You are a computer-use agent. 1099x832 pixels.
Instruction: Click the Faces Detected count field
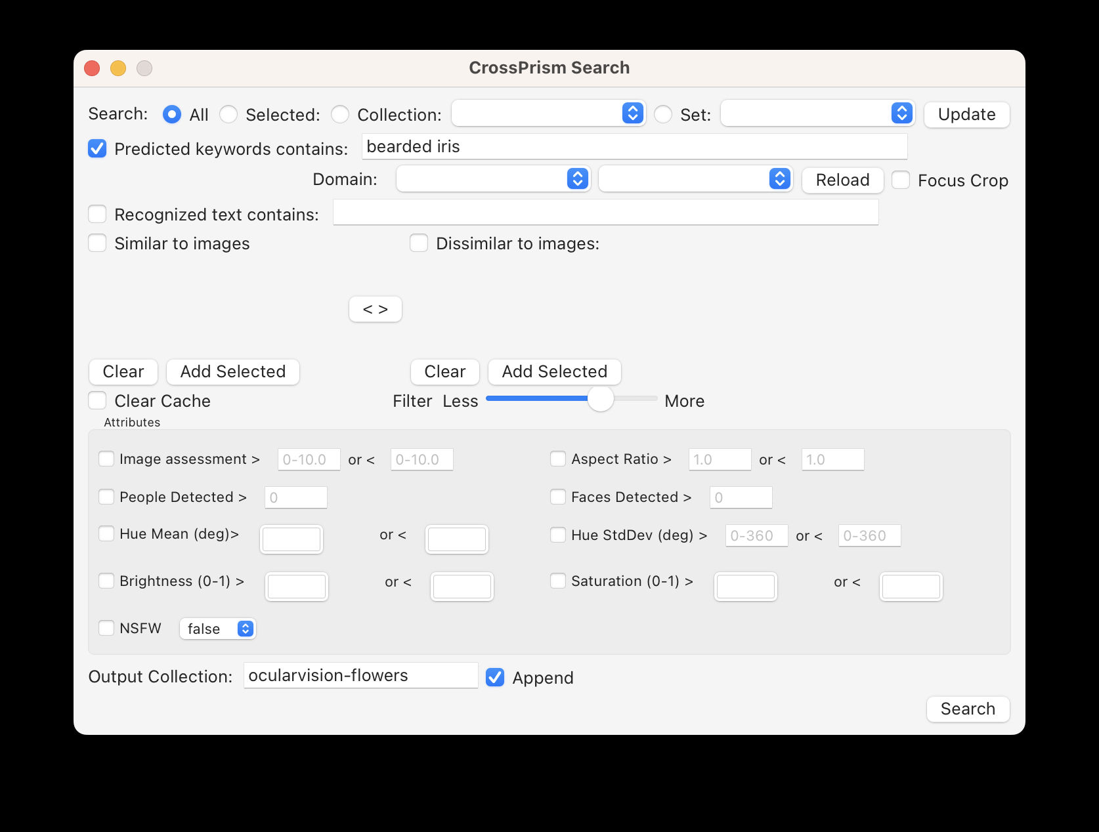point(741,497)
